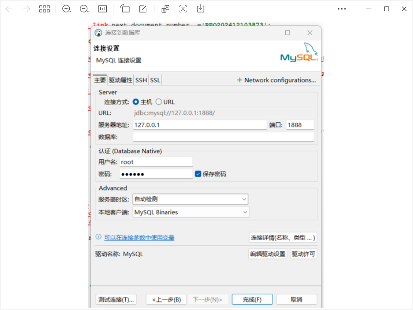The width and height of the screenshot is (413, 310).
Task: Switch to the 驱动属性 tab
Action: [120, 80]
